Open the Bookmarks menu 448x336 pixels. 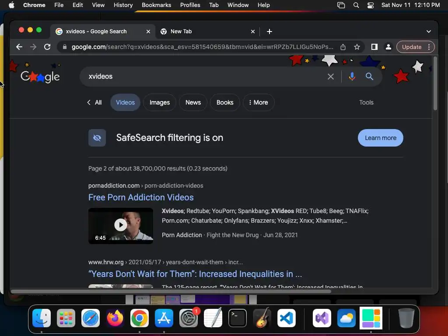click(x=157, y=5)
